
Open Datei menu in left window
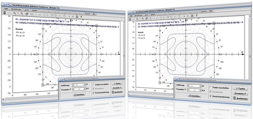pyautogui.click(x=6, y=9)
